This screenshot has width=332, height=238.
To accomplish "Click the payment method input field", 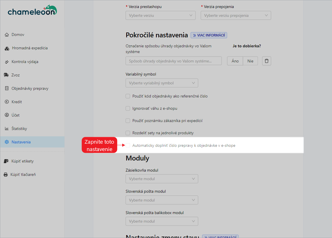I will click(173, 61).
